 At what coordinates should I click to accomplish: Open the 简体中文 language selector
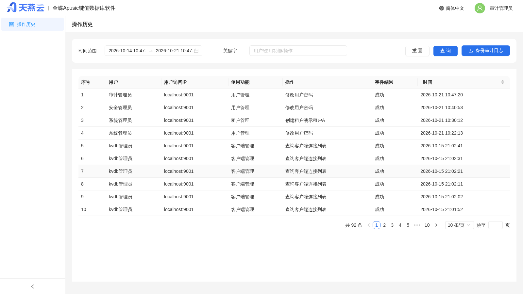pos(452,8)
